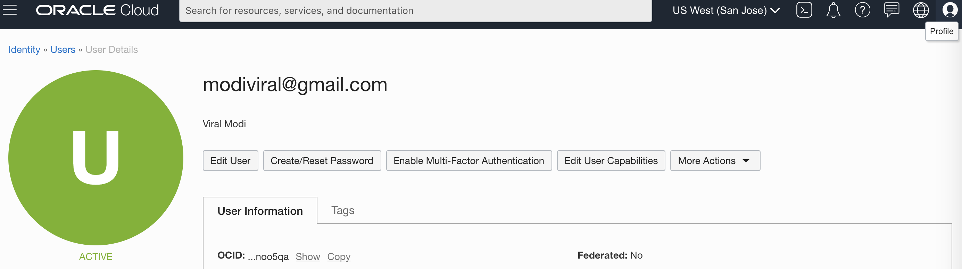The width and height of the screenshot is (962, 269).
Task: Open the Profile avatar menu
Action: [950, 10]
